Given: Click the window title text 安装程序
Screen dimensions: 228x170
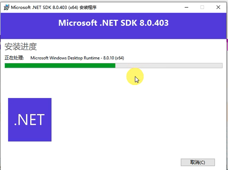Looking at the screenshot, I should [x=88, y=7].
